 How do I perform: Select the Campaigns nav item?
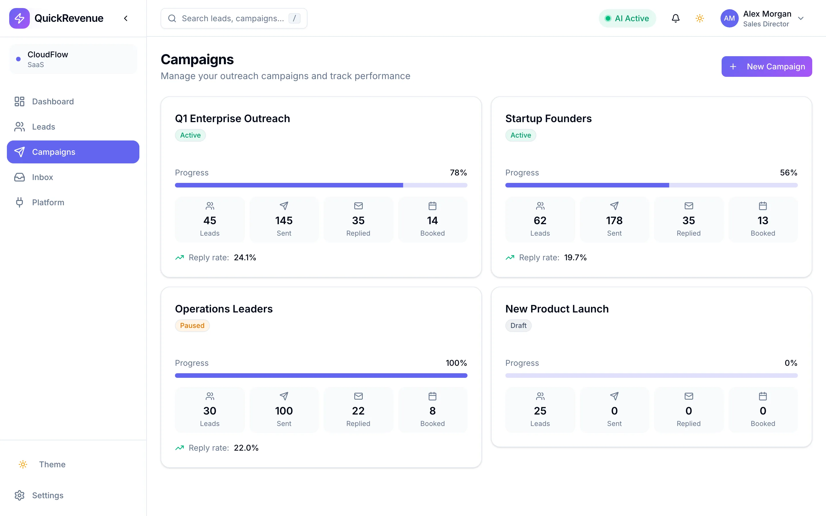pyautogui.click(x=73, y=152)
